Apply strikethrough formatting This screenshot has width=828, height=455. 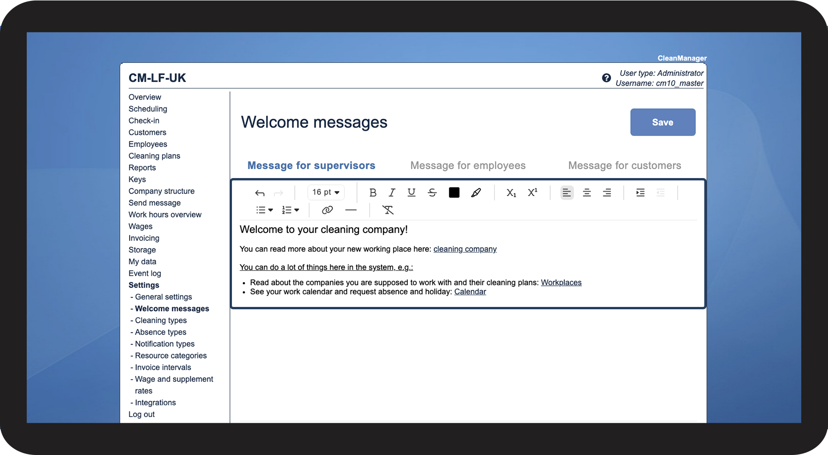432,193
